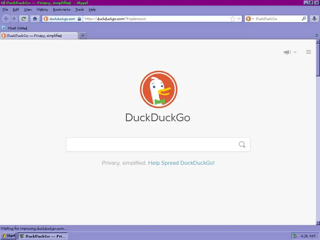The height and width of the screenshot is (240, 320).
Task: Click the padlock security icon
Action: (x=79, y=19)
